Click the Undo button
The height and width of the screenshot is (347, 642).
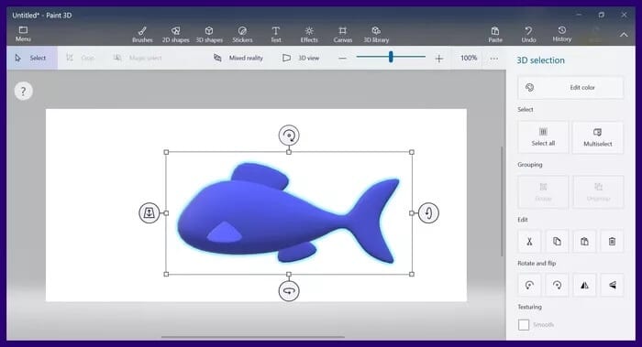(x=528, y=34)
